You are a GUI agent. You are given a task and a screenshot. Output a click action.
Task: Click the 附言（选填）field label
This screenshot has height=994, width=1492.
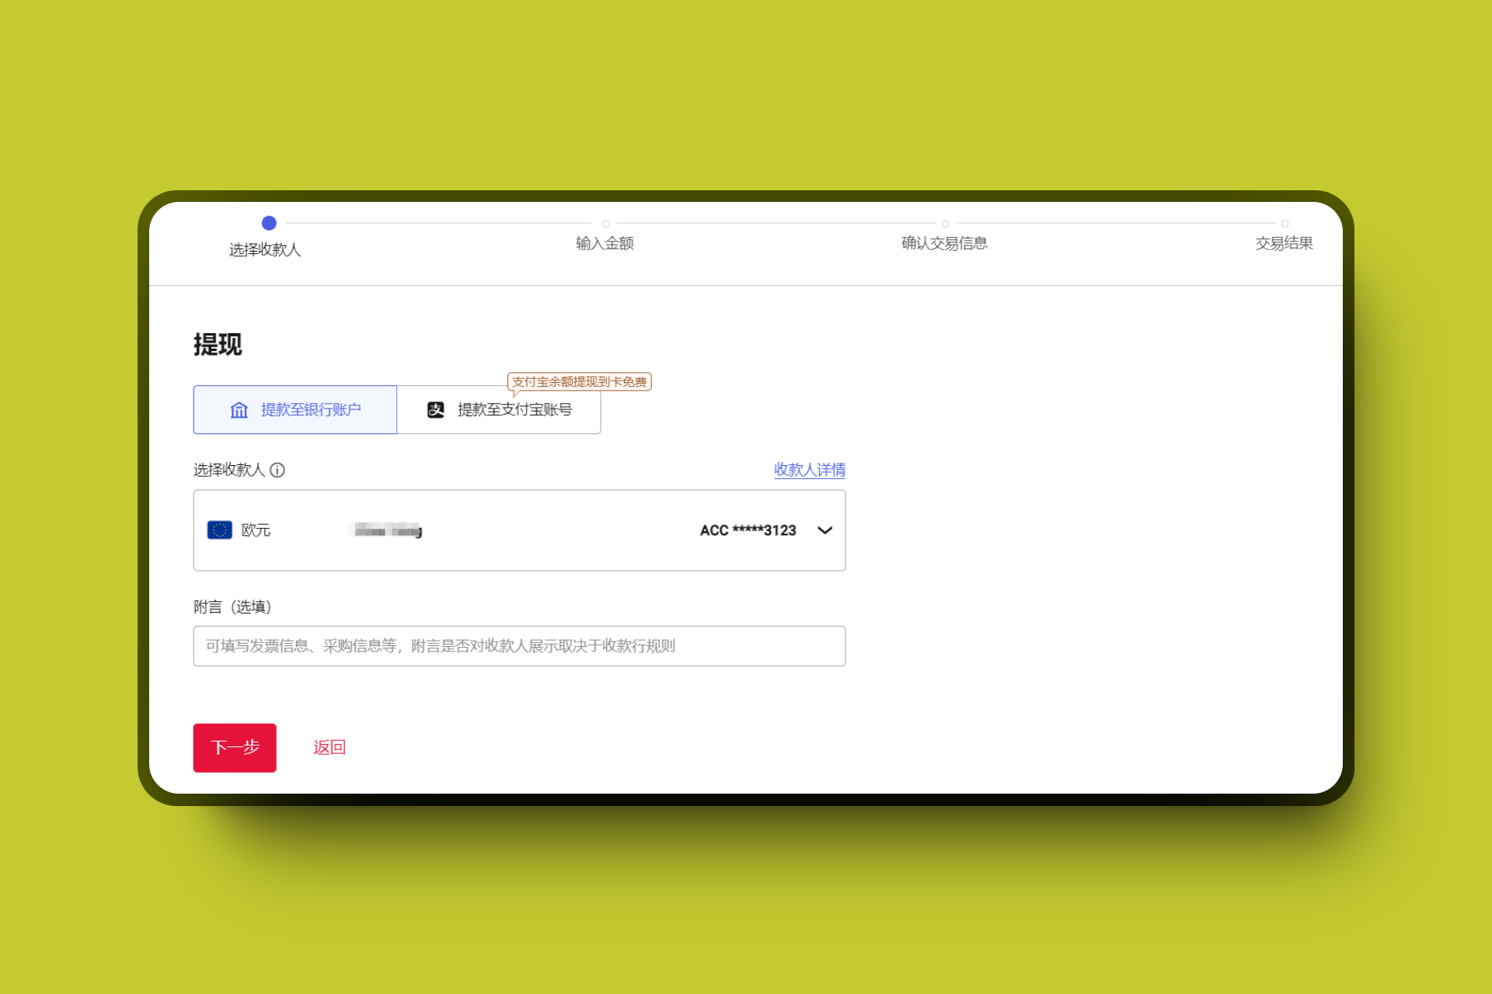[232, 606]
